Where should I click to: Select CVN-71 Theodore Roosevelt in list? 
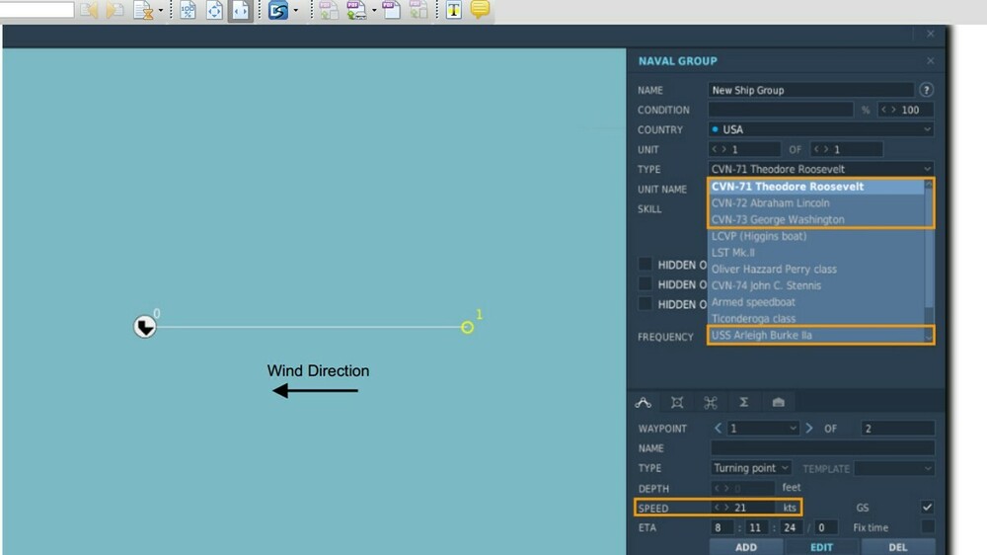[816, 187]
